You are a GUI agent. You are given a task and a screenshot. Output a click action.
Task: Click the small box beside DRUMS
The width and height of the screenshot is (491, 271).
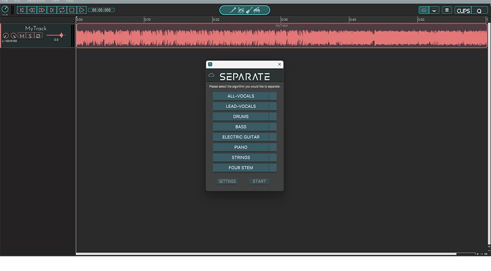[273, 116]
